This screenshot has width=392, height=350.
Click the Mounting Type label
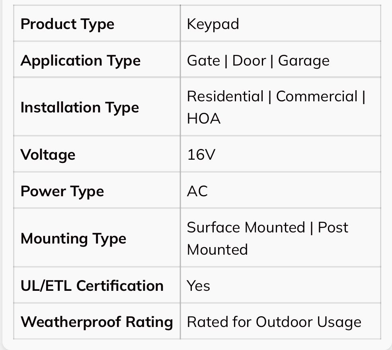tap(73, 238)
